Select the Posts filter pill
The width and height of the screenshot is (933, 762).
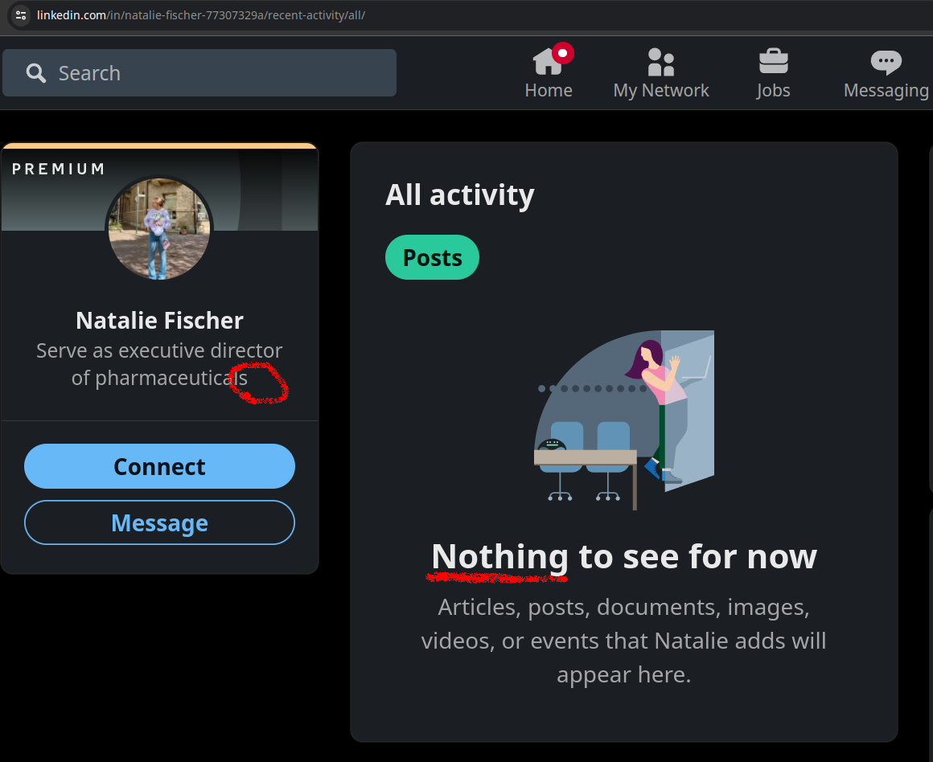click(x=432, y=257)
